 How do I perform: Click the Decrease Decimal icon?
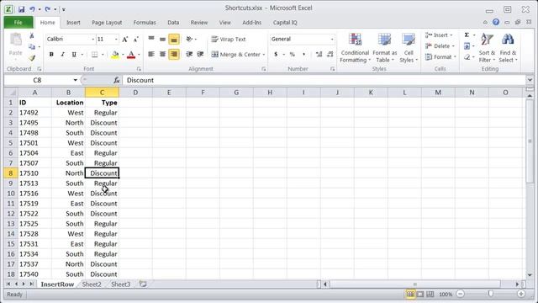(330, 54)
